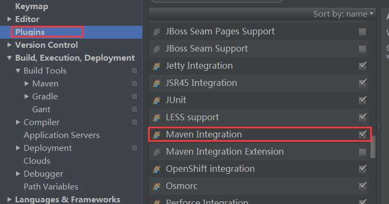Click the JSR45 Integration plugin icon

(x=157, y=83)
